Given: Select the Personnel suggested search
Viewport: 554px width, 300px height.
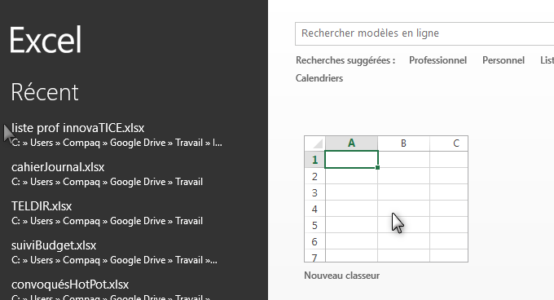Looking at the screenshot, I should (503, 60).
